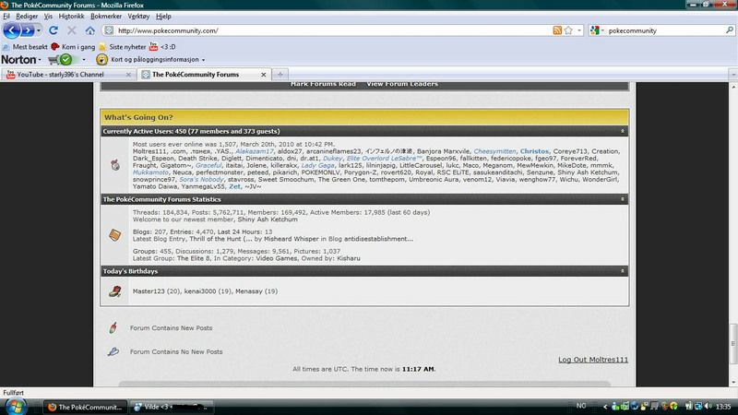Image resolution: width=738 pixels, height=415 pixels.
Task: Bookmark this page with the star
Action: click(x=568, y=30)
